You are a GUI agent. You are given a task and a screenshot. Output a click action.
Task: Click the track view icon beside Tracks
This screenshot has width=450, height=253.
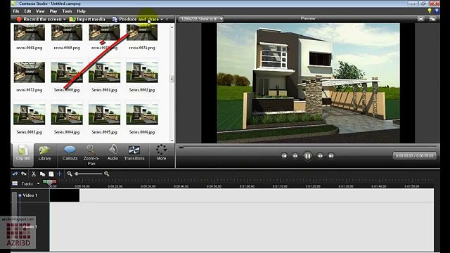[15, 183]
